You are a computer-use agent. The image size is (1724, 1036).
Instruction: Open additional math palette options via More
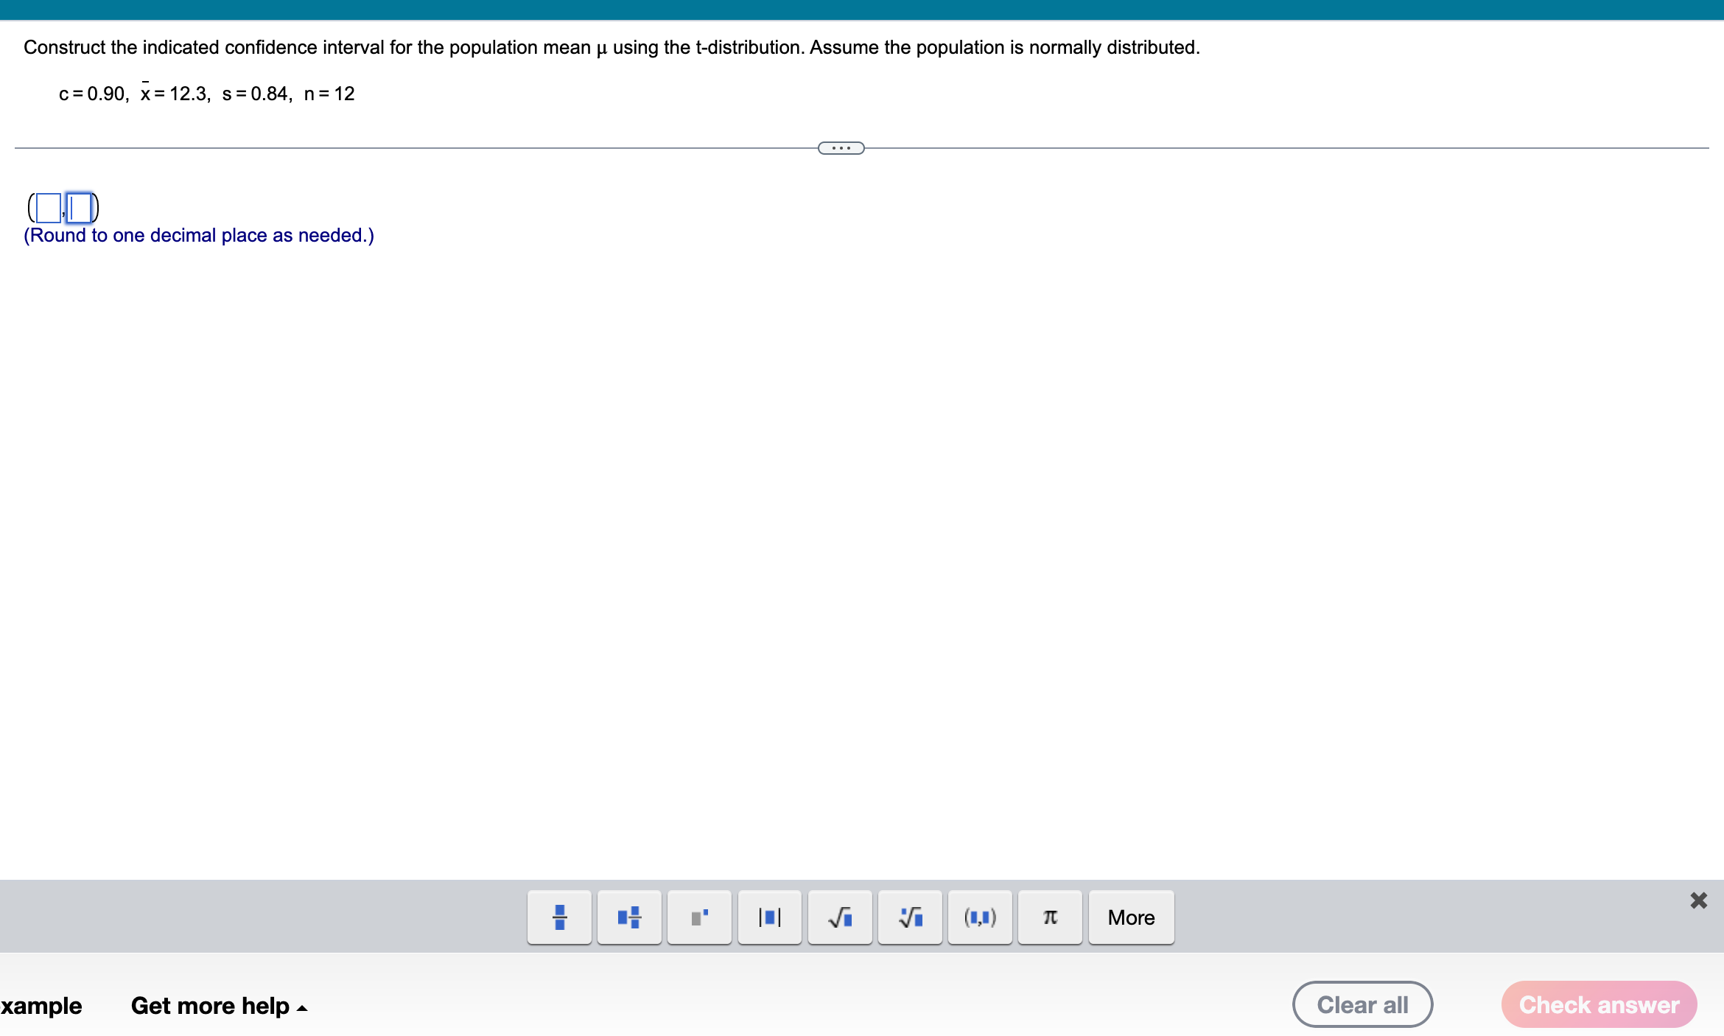click(x=1131, y=917)
